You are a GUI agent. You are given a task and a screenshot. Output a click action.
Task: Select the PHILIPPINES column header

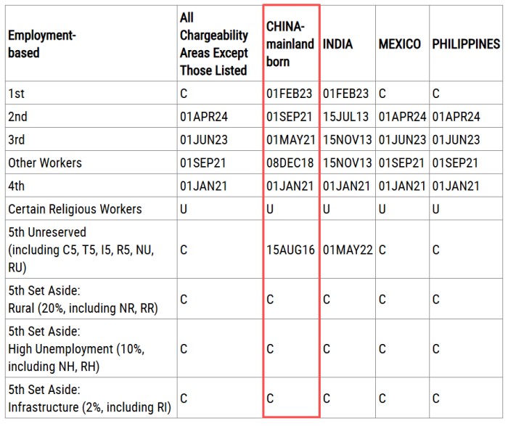coord(466,44)
